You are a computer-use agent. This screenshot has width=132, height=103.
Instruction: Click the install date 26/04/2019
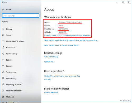click(63, 29)
